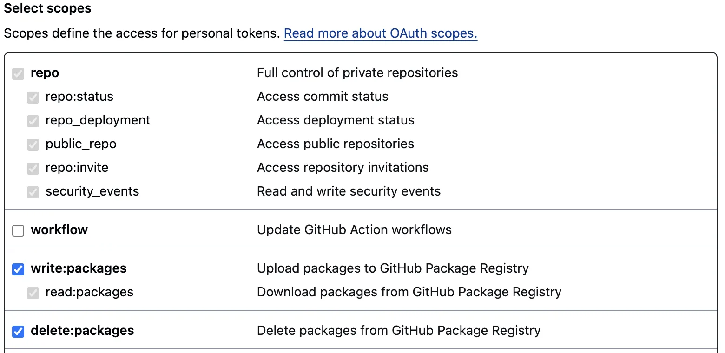Toggle the repo_deployment checkbox
Image resolution: width=725 pixels, height=353 pixels.
tap(33, 121)
